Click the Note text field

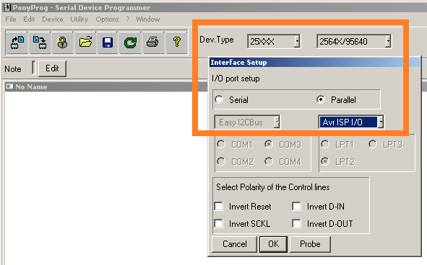(33, 68)
